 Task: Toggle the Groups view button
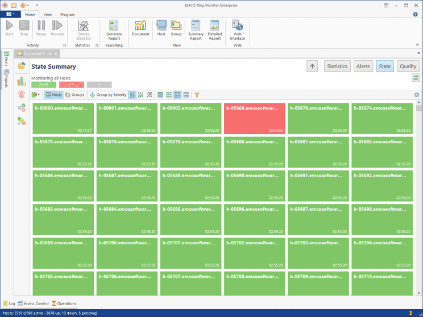pyautogui.click(x=74, y=95)
